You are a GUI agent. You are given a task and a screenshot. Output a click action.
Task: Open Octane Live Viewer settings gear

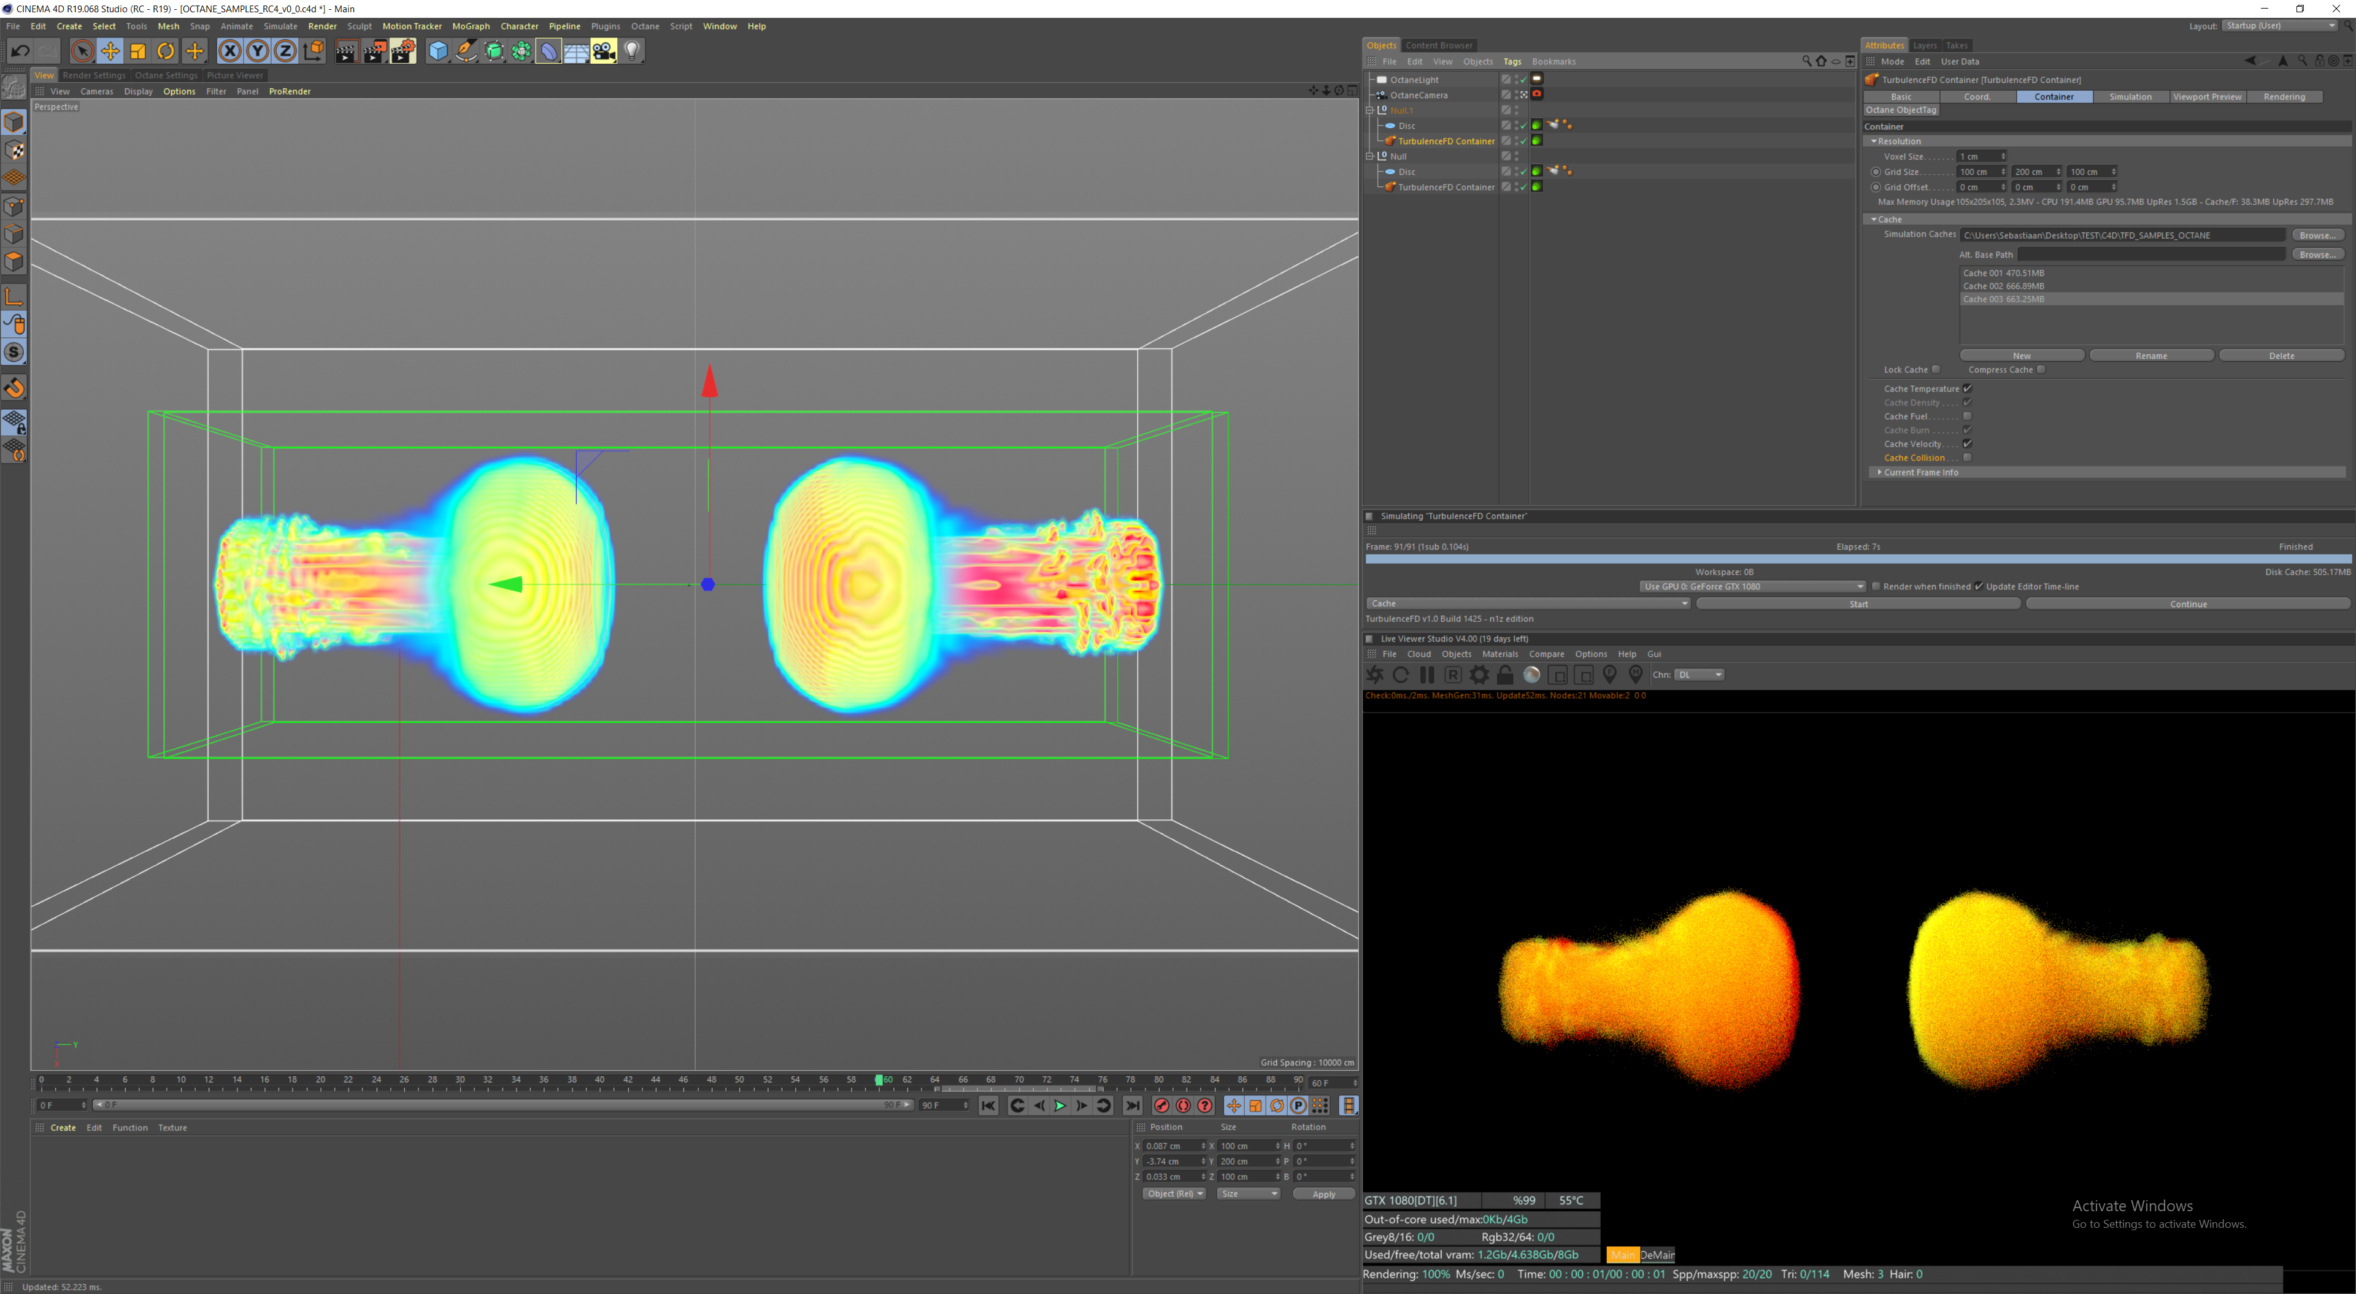(1479, 675)
